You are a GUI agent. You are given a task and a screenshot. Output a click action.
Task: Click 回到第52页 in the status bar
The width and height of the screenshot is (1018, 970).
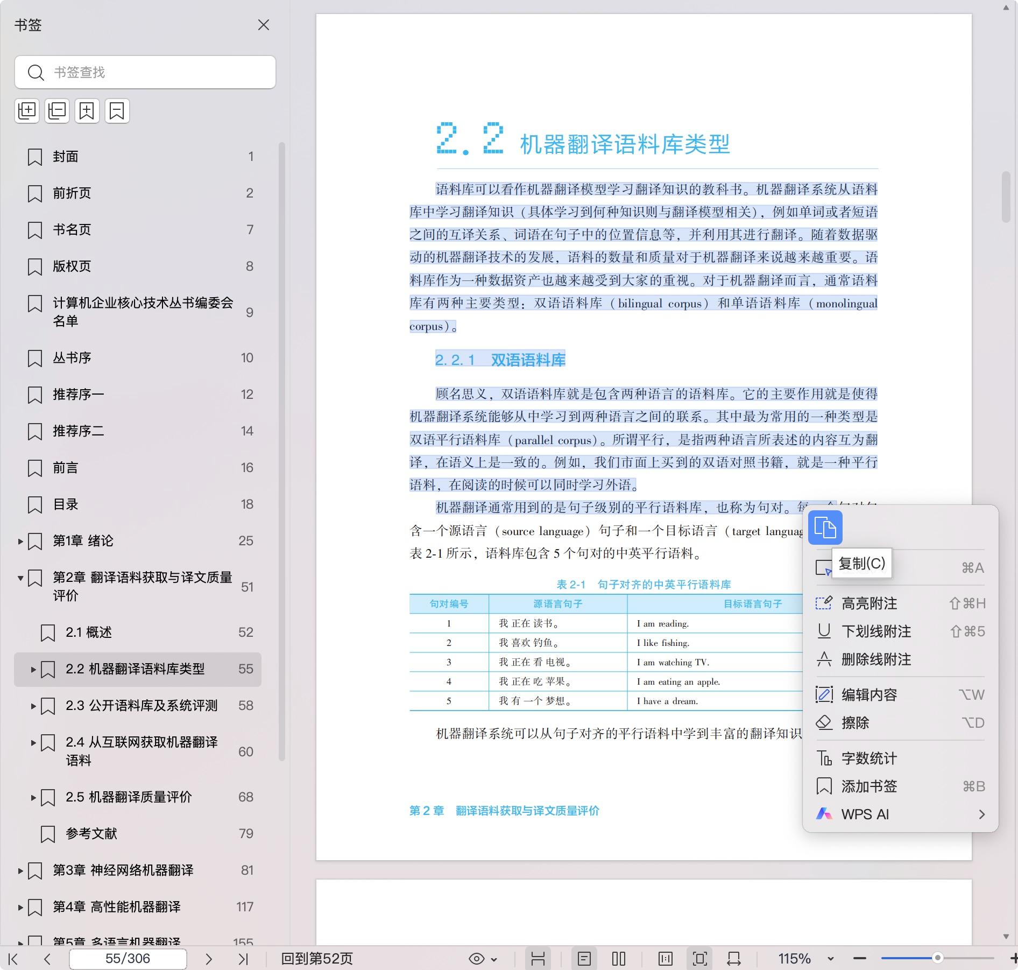coord(317,958)
